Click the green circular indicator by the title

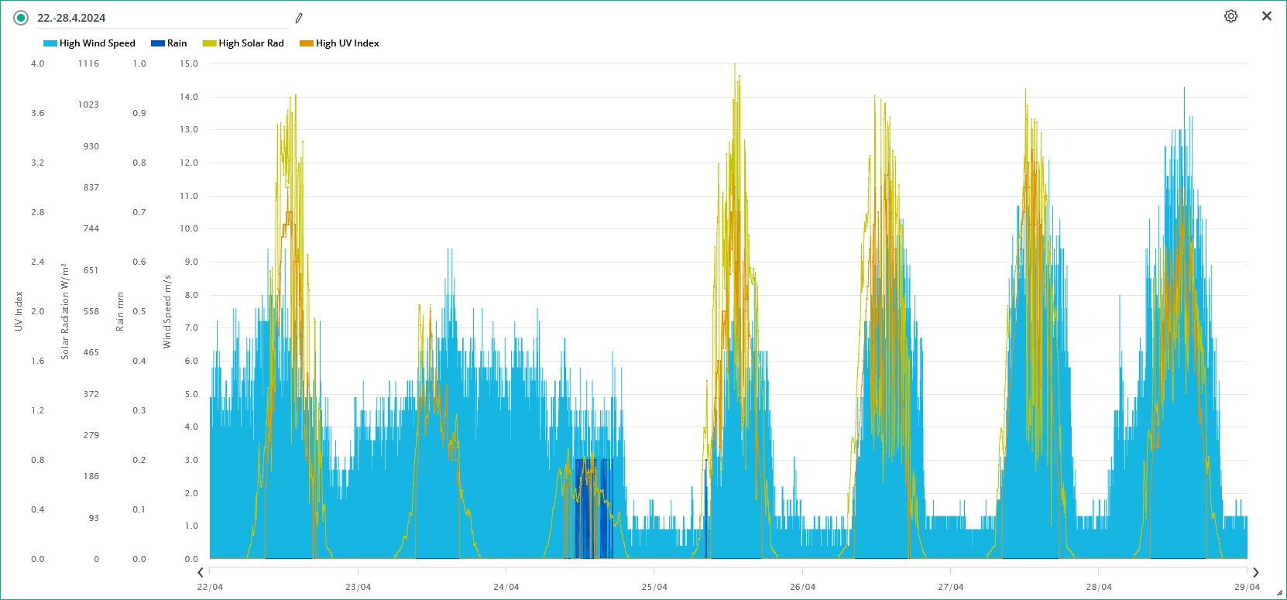tap(21, 18)
